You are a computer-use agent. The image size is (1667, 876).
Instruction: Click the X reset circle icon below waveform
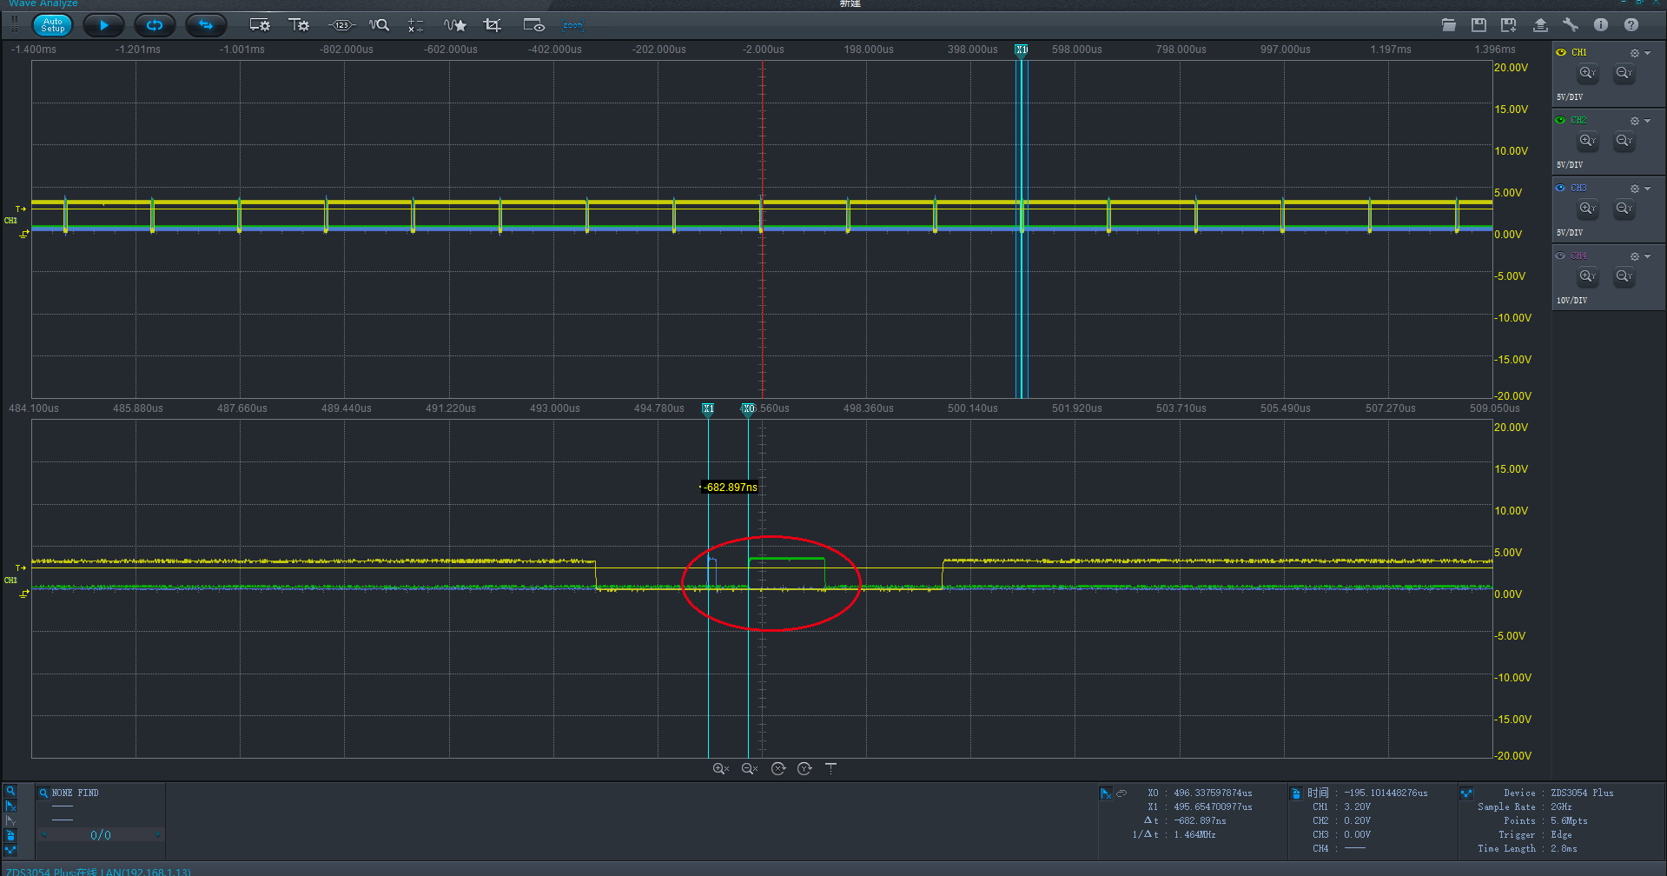(x=778, y=769)
